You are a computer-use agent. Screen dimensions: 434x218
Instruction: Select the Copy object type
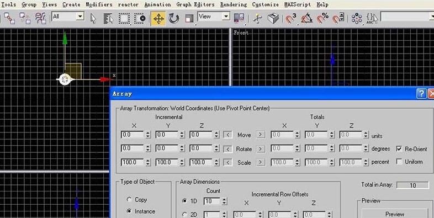(129, 199)
